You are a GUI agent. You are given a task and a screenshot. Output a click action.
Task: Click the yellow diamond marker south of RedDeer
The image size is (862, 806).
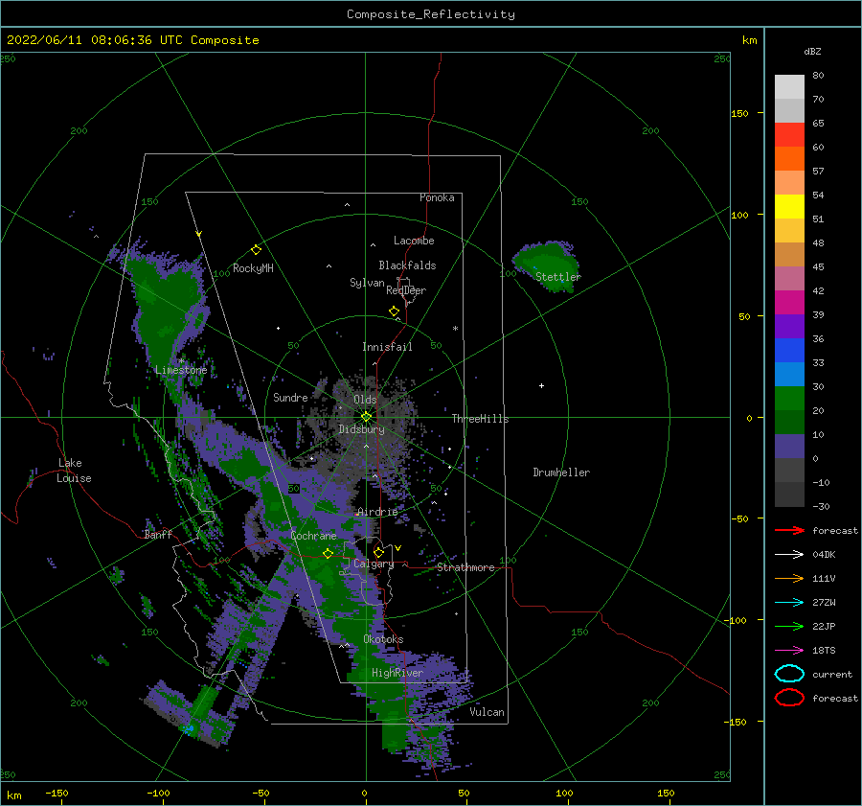tap(394, 311)
